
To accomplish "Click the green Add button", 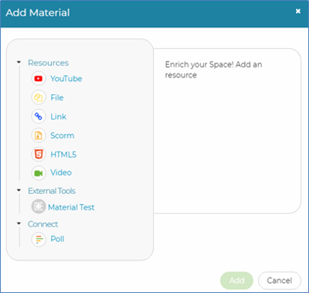I will point(236,281).
